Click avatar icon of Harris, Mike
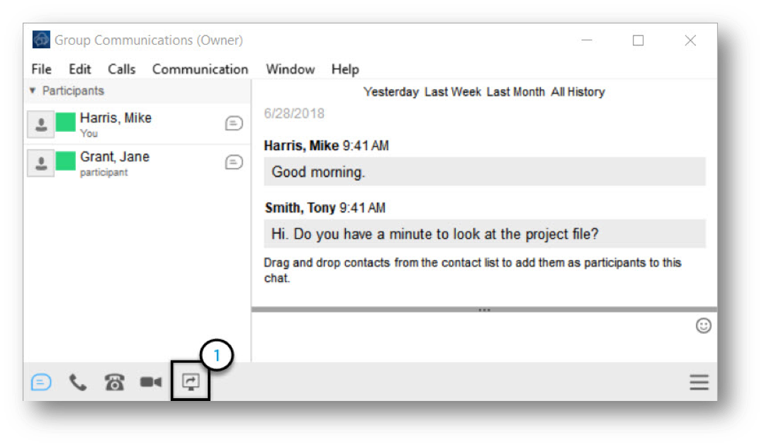 click(41, 125)
